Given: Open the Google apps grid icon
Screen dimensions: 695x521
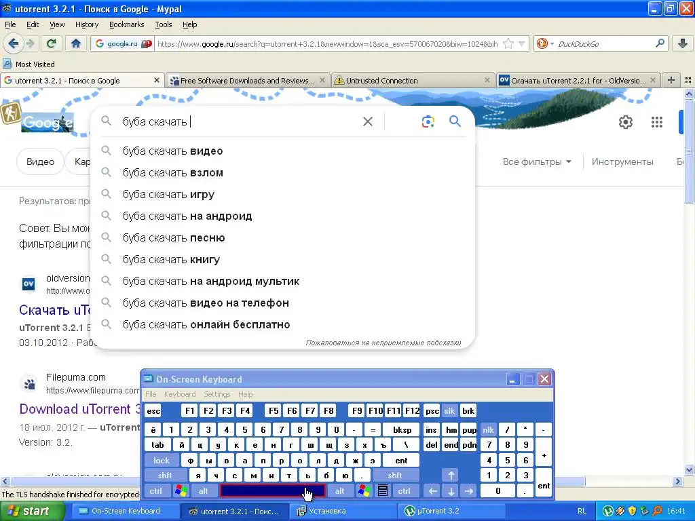Looking at the screenshot, I should 657,122.
